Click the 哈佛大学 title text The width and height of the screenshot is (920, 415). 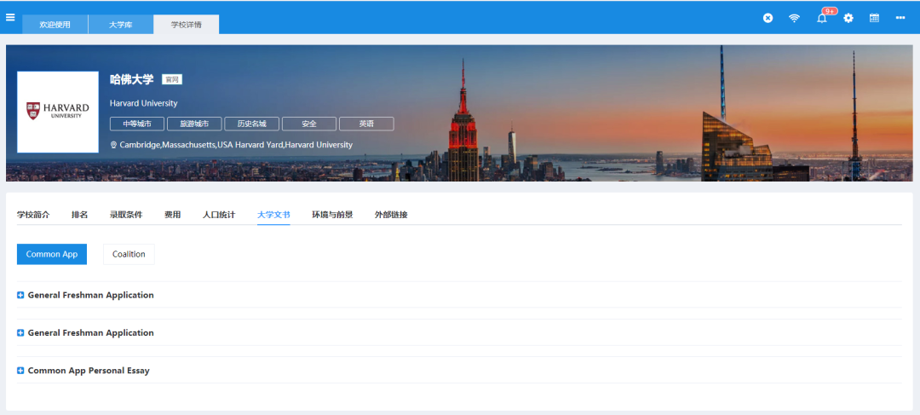pyautogui.click(x=131, y=80)
